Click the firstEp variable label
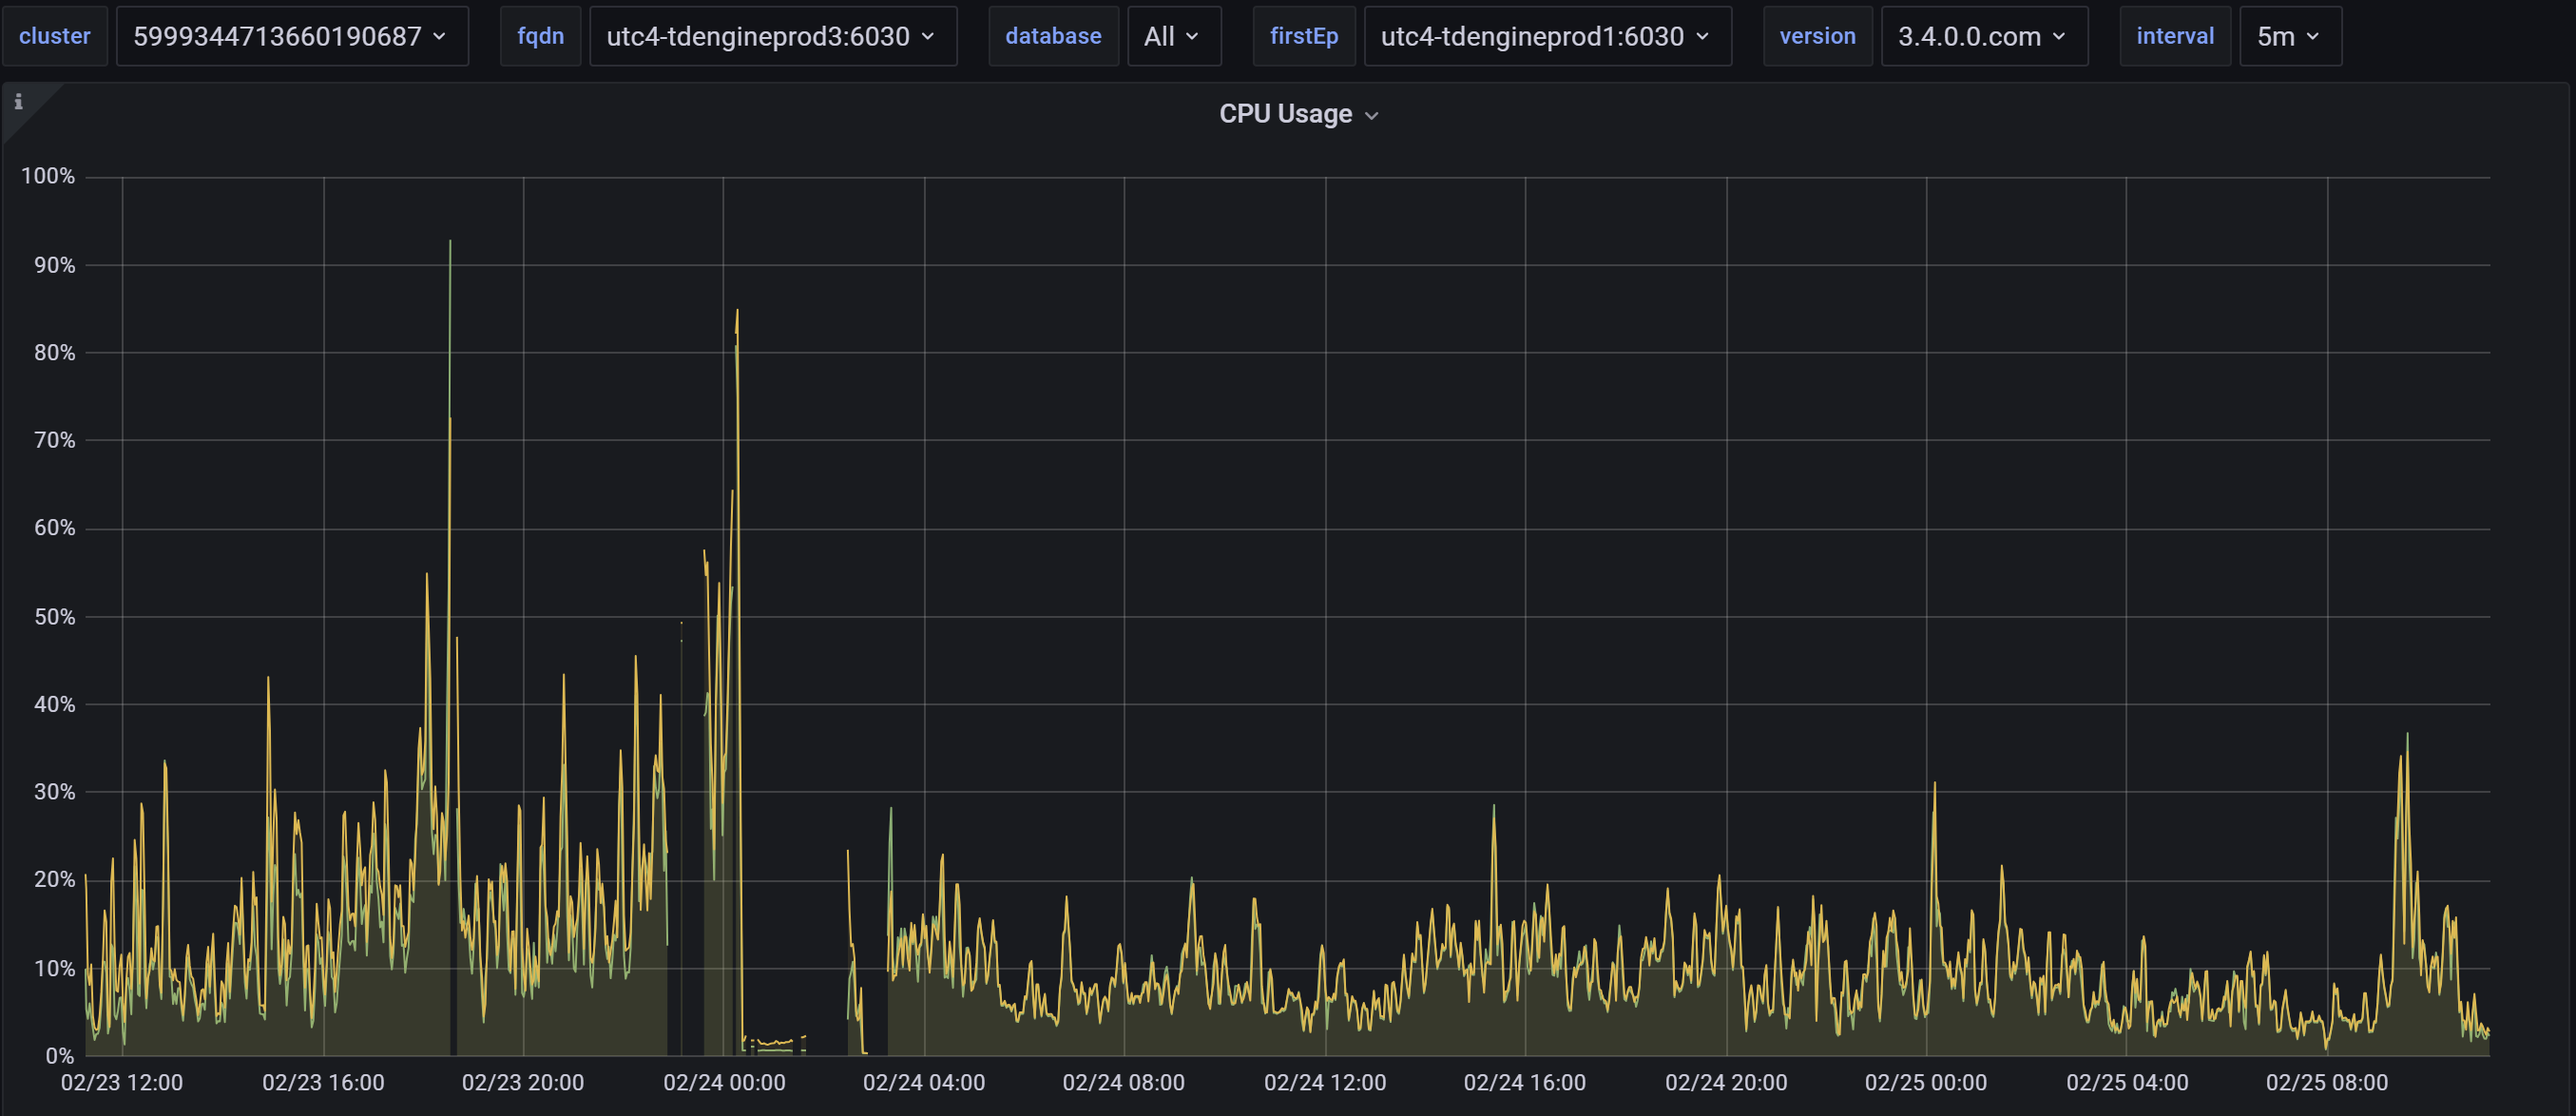This screenshot has width=2576, height=1116. pos(1303,37)
